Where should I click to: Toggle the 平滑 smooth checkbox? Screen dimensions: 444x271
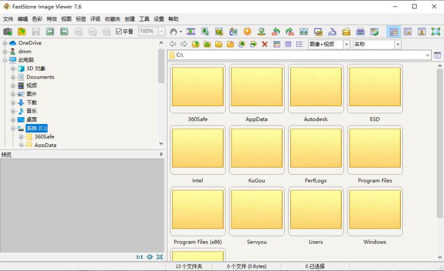(x=119, y=32)
